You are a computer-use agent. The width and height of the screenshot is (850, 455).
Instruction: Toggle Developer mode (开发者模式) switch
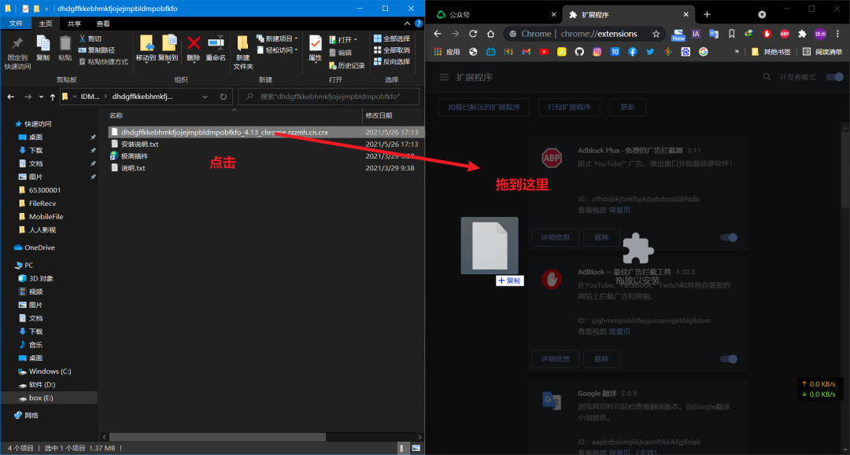(x=835, y=77)
